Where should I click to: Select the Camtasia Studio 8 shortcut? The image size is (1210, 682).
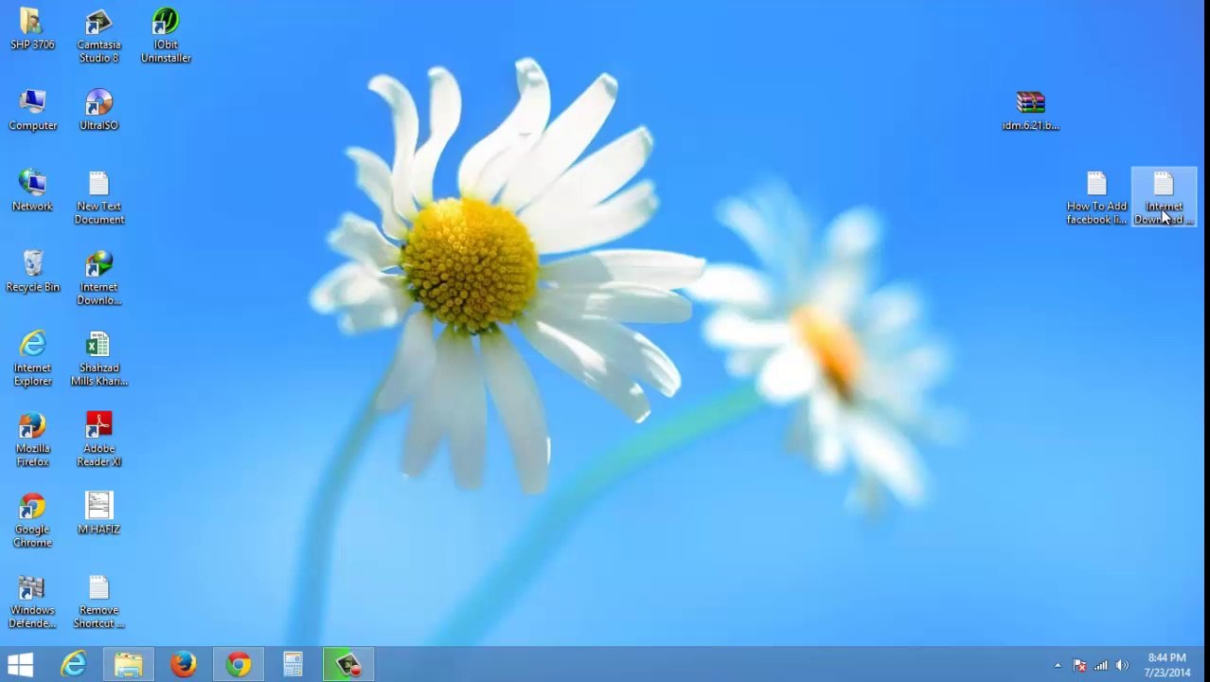tap(98, 36)
